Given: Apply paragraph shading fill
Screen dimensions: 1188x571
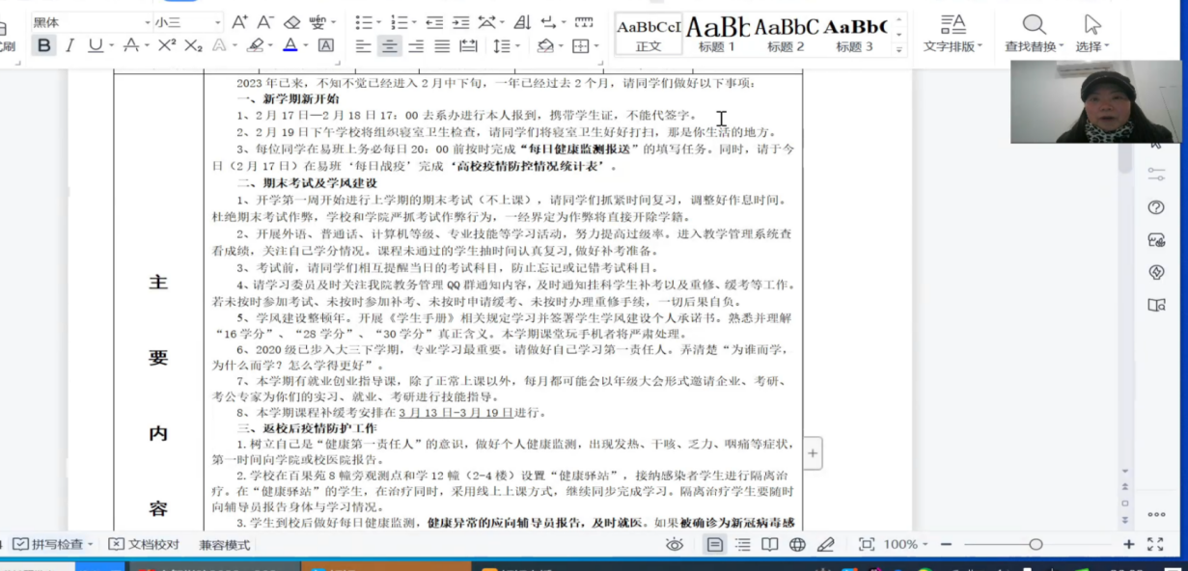Looking at the screenshot, I should (x=544, y=45).
